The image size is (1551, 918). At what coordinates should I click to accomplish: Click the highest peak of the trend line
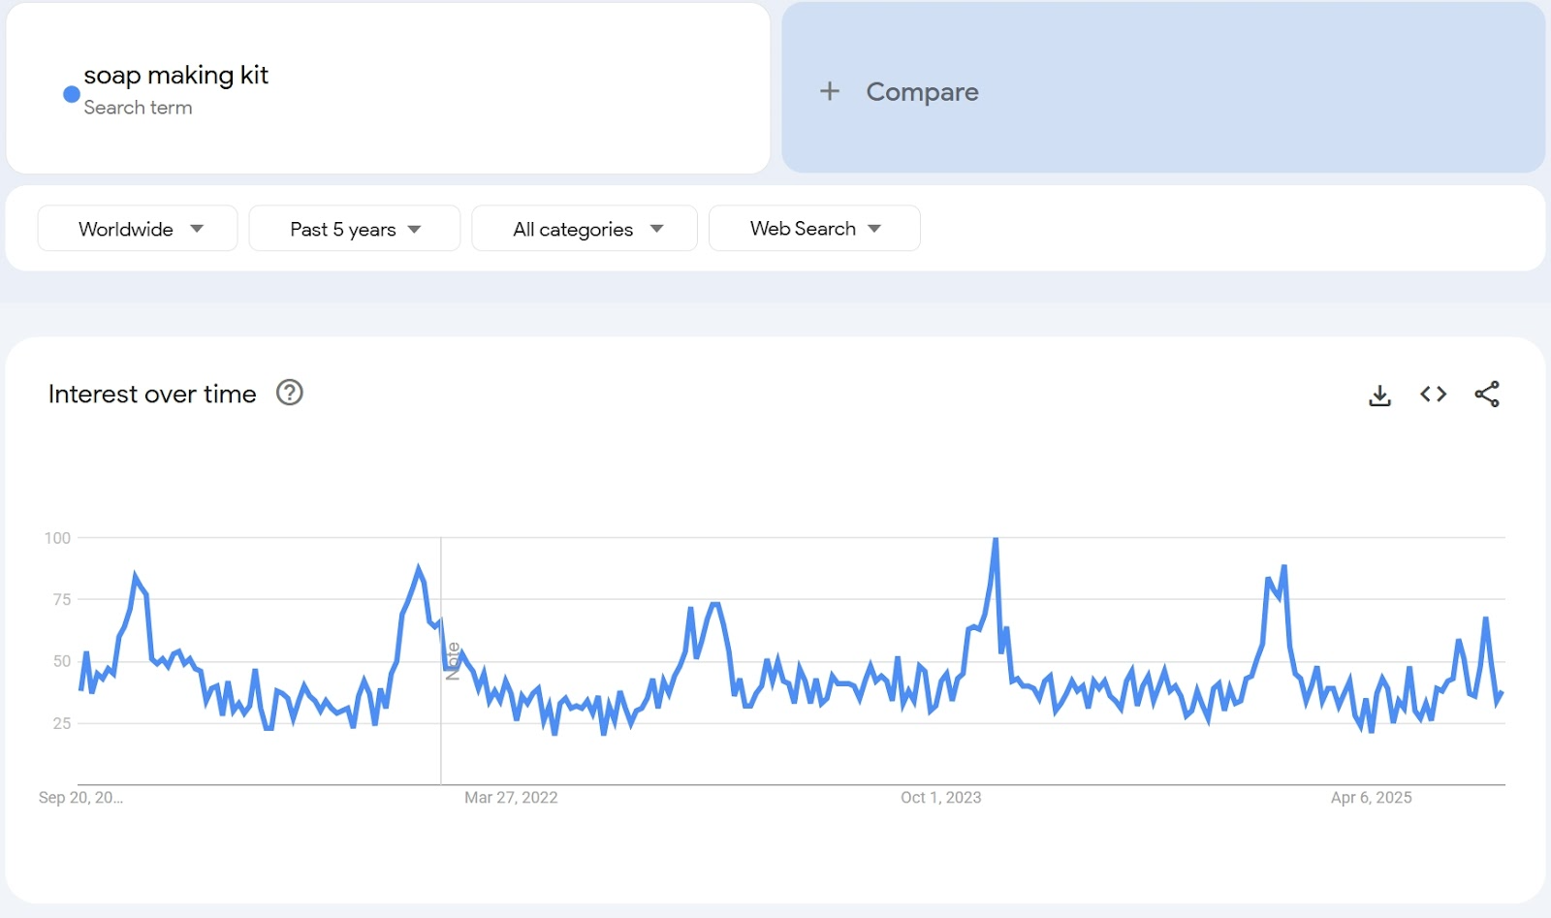coord(996,540)
